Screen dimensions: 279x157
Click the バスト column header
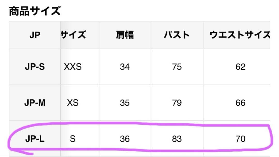pos(177,35)
